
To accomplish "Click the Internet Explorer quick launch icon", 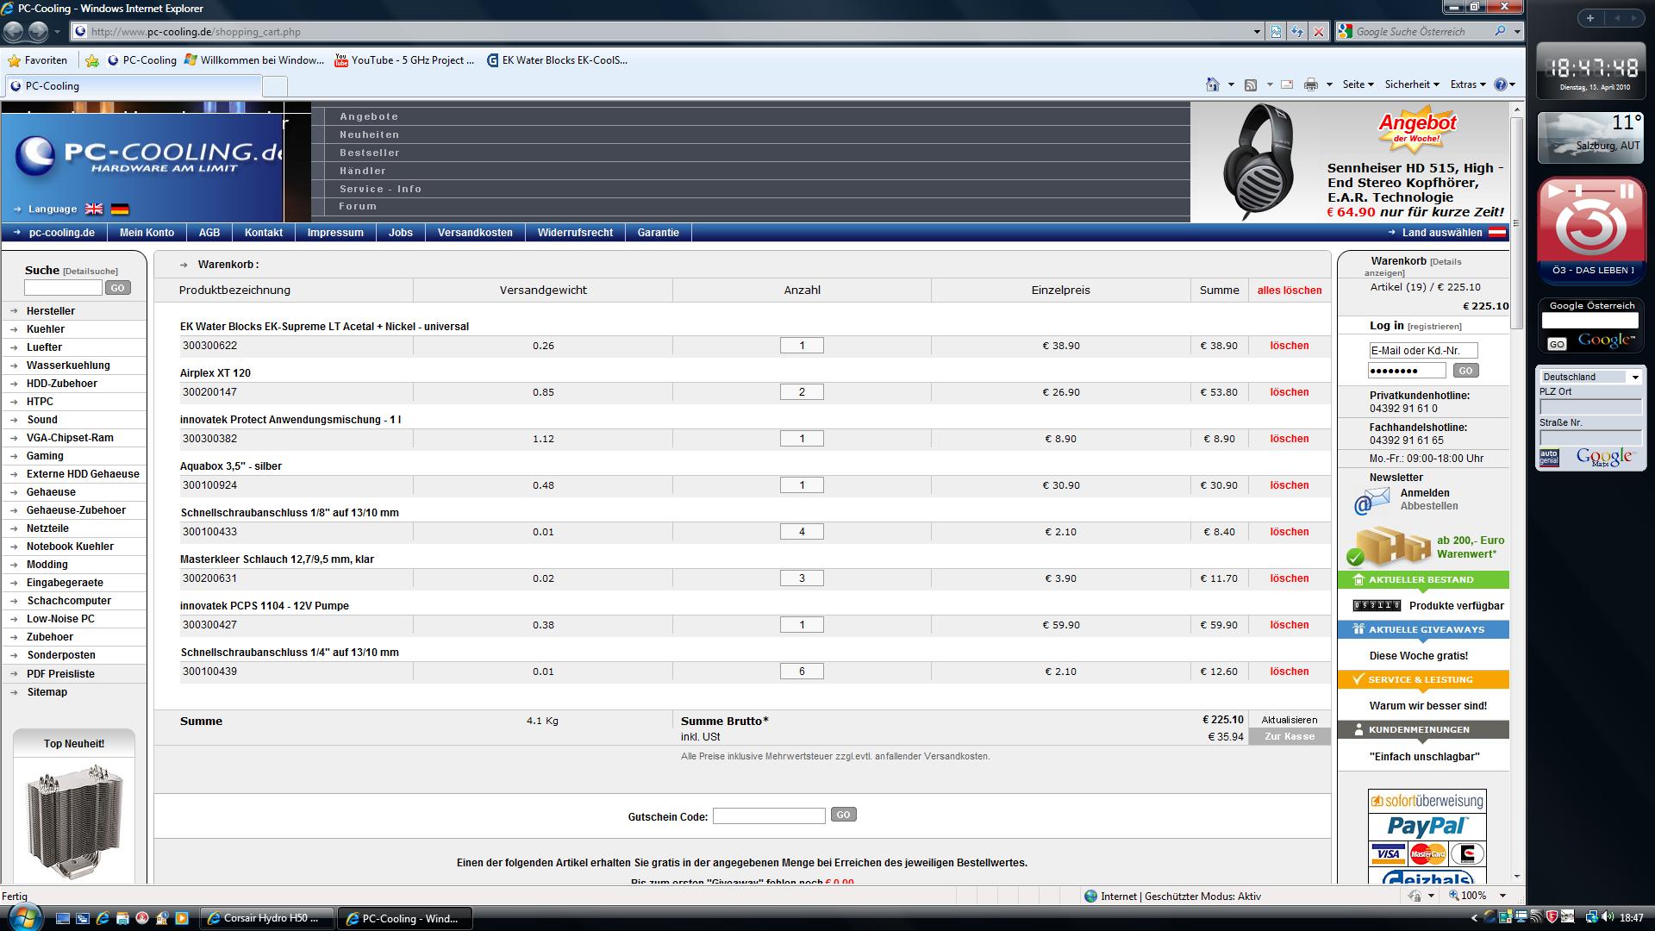I will click(103, 919).
